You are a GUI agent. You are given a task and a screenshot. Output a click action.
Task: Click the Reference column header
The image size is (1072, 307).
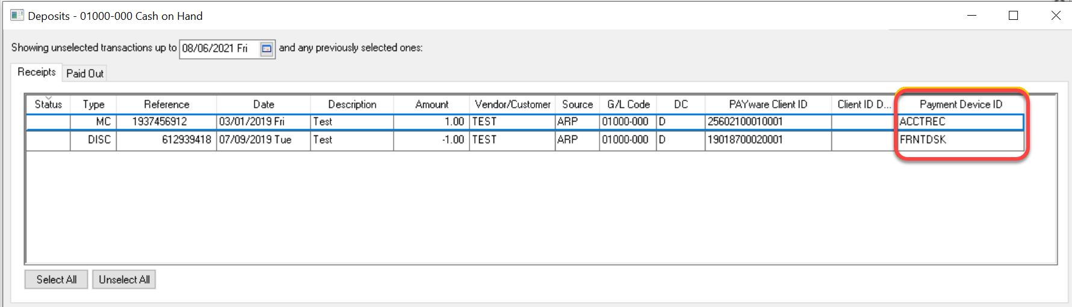(166, 104)
